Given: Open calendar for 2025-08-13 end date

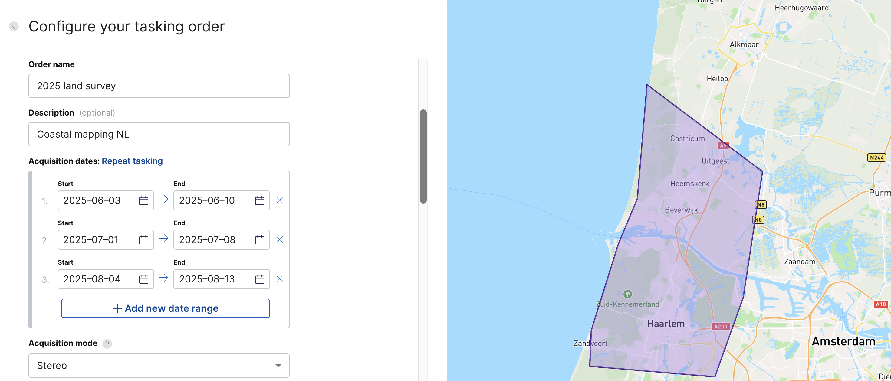Looking at the screenshot, I should point(259,279).
